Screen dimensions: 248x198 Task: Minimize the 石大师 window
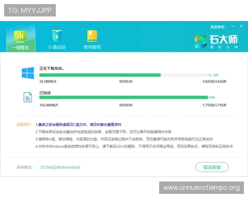coord(233,26)
